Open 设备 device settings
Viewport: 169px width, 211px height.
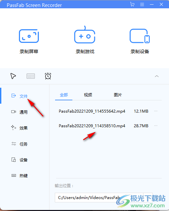coord(24,160)
